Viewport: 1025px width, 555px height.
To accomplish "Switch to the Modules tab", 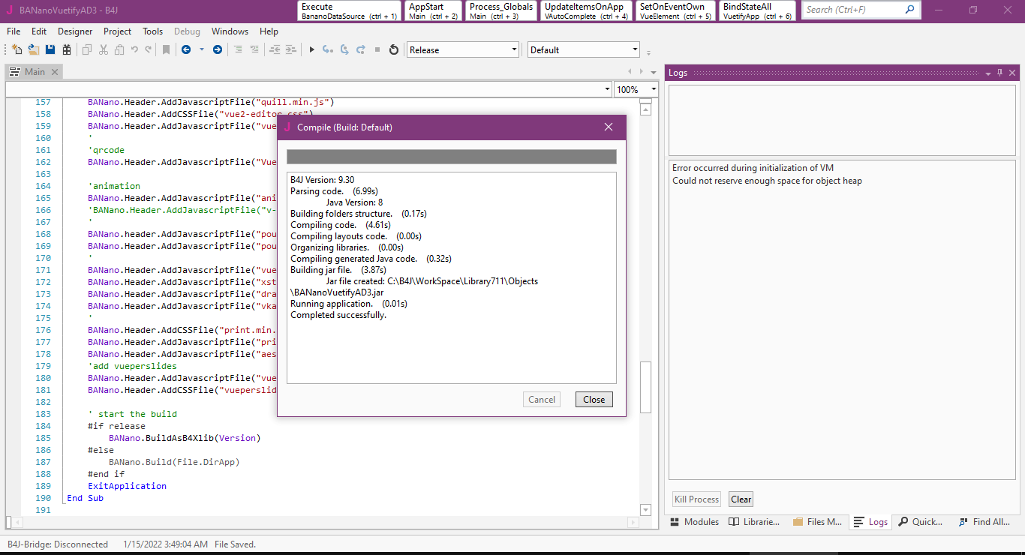I will [x=694, y=522].
